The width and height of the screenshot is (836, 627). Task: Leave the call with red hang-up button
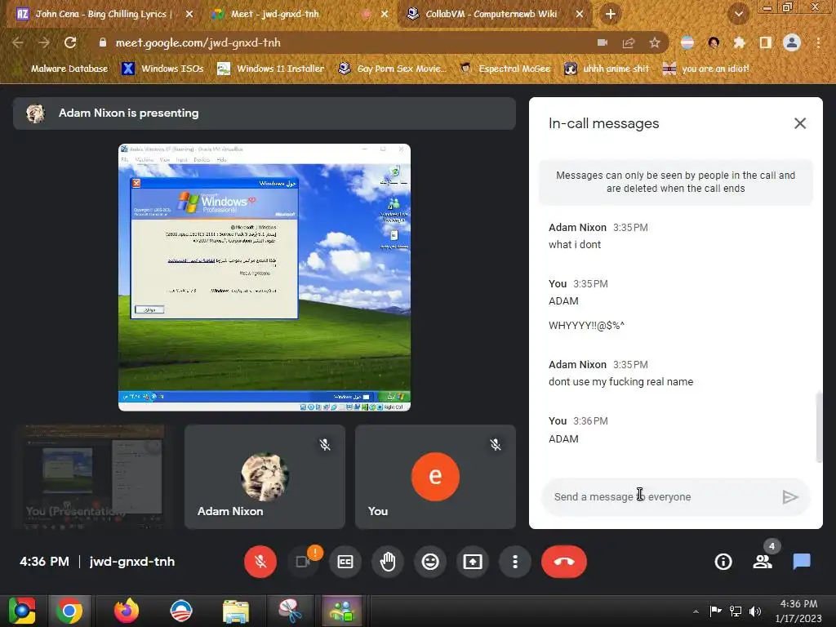tap(564, 562)
